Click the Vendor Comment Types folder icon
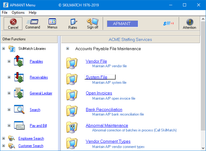 pyautogui.click(x=72, y=143)
